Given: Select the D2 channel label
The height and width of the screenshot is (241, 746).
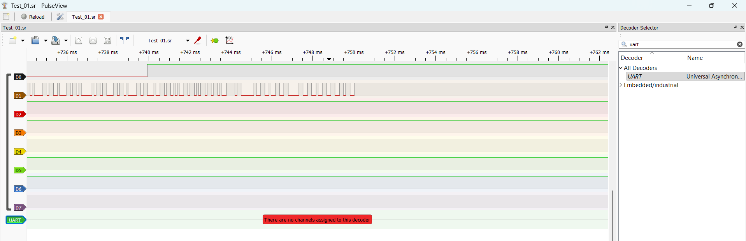Looking at the screenshot, I should (19, 114).
